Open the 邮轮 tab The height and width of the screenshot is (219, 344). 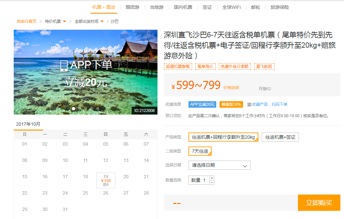[255, 7]
